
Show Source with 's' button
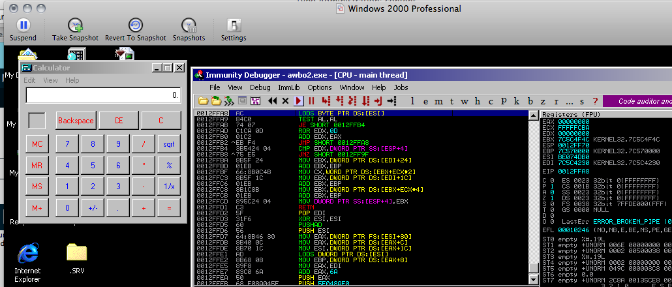[582, 102]
